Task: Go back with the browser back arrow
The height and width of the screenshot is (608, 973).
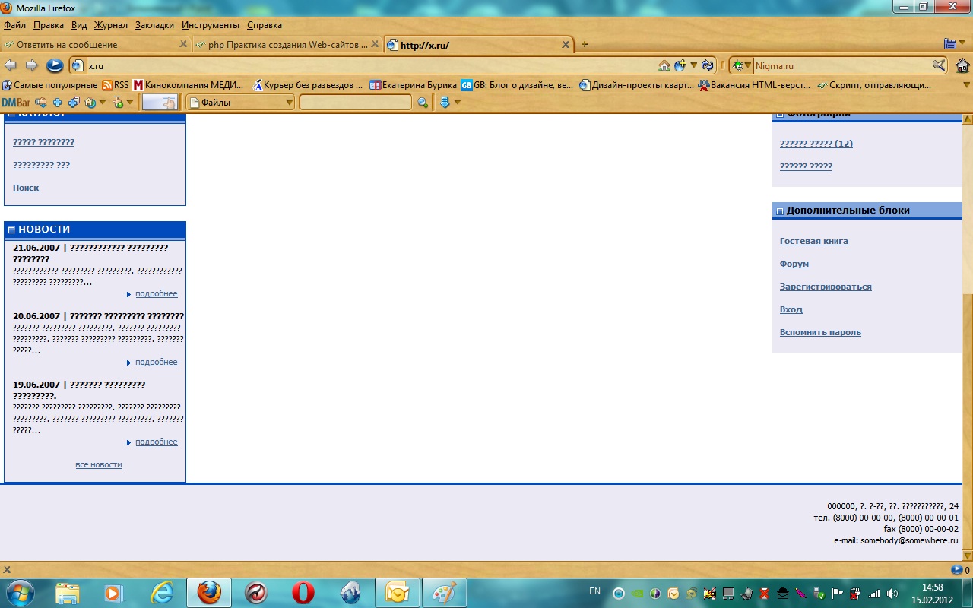Action: point(11,65)
